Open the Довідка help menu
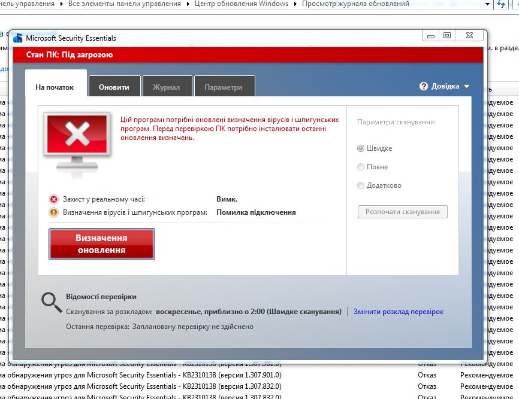Screen dimensions: 519x399 (445, 86)
